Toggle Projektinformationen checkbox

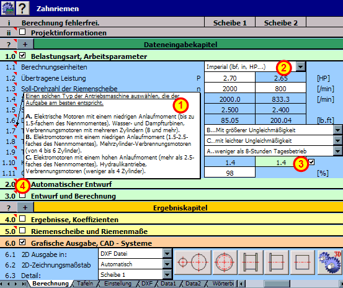tap(22, 32)
